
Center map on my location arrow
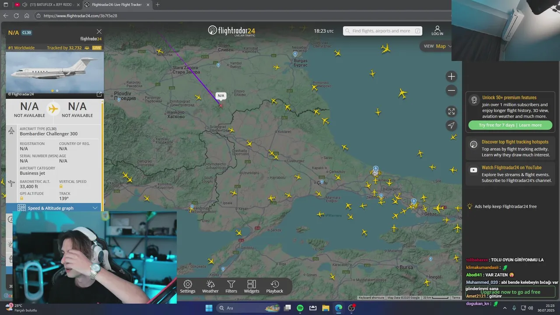[451, 126]
